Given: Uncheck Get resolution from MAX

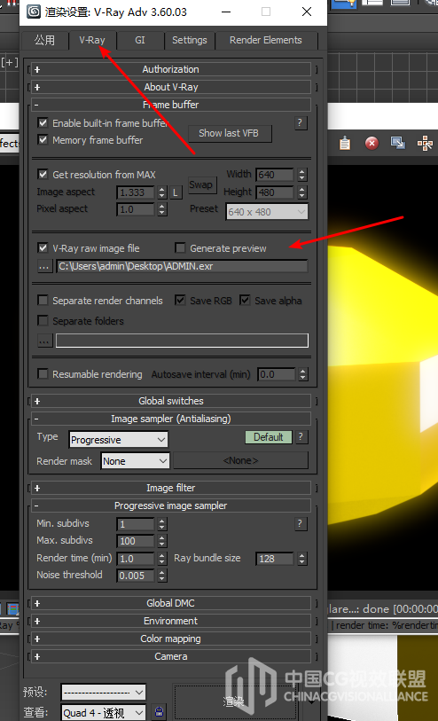Looking at the screenshot, I should [43, 175].
